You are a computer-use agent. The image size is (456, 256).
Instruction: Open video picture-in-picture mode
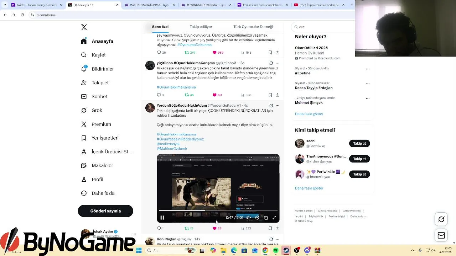click(266, 218)
